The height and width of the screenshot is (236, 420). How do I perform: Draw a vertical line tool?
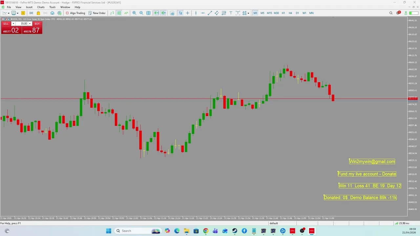[196, 13]
